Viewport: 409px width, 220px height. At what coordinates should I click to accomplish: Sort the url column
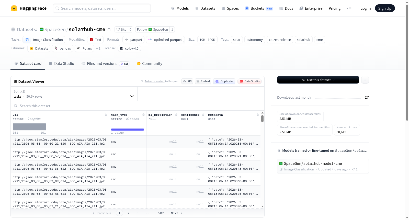pyautogui.click(x=106, y=115)
